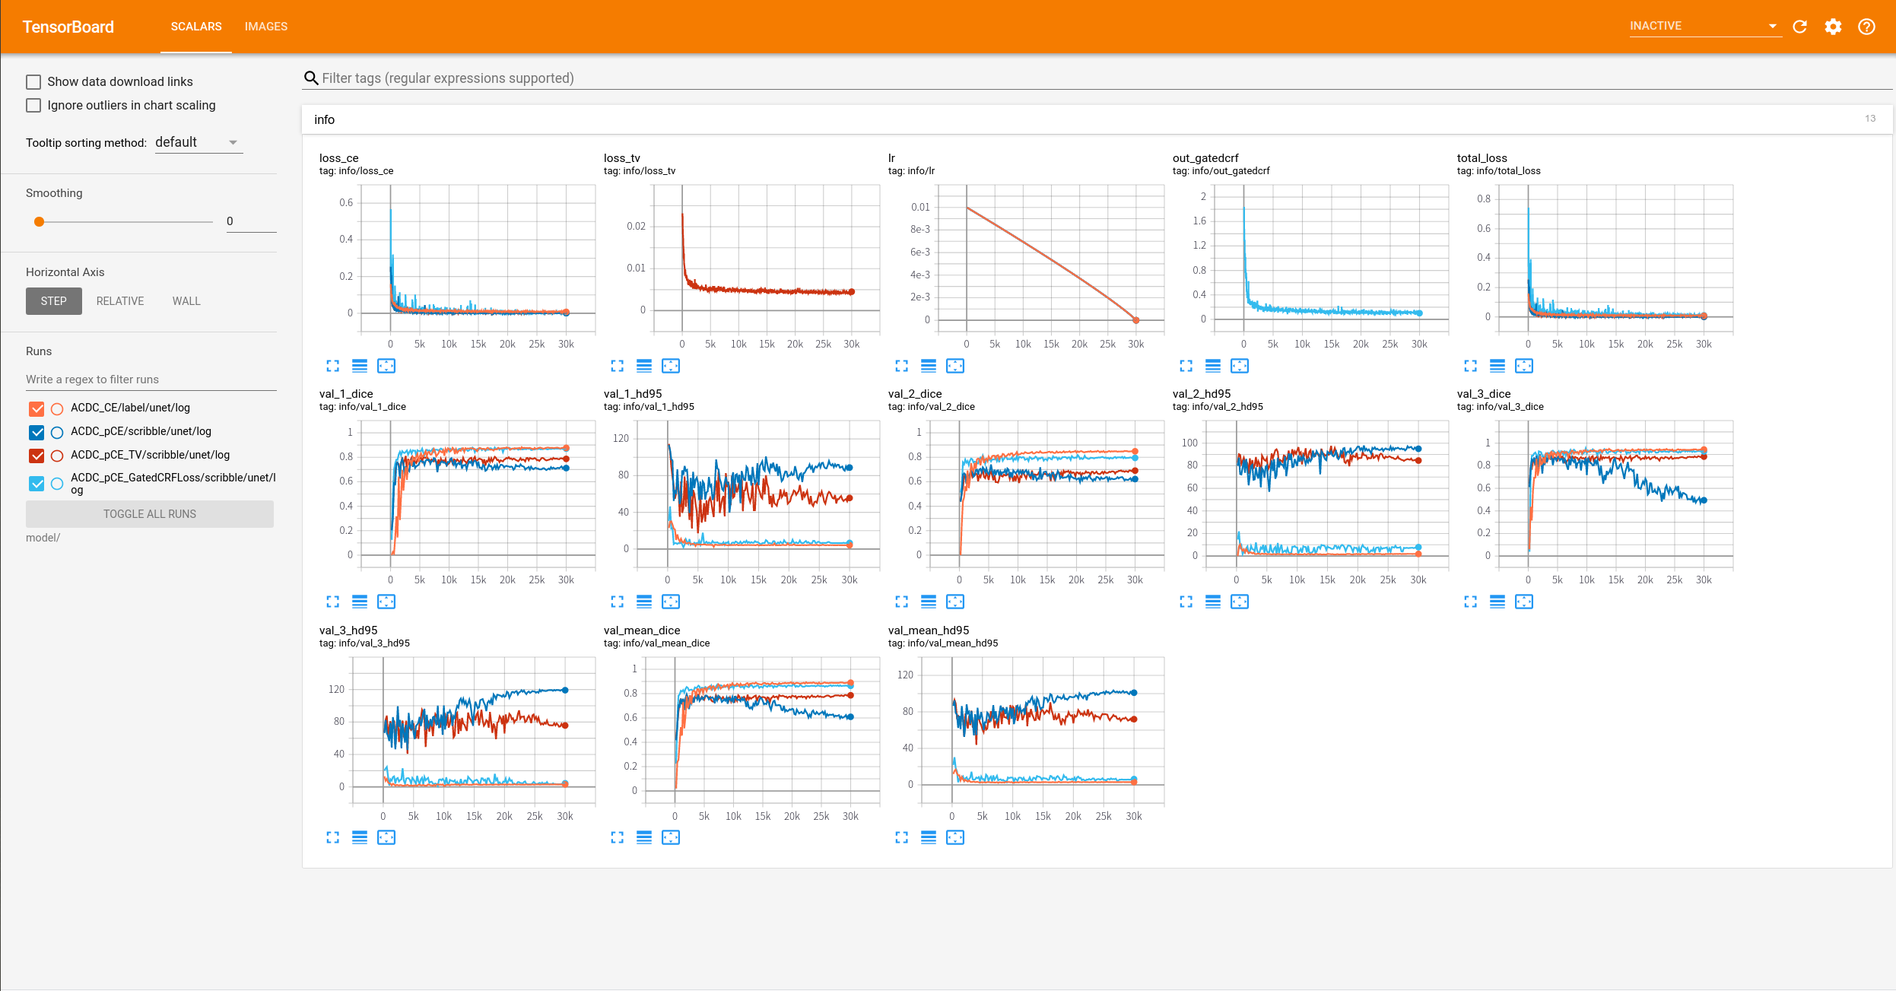Open the INACTIVE dashboards dropdown
The height and width of the screenshot is (991, 1896).
(x=1704, y=26)
